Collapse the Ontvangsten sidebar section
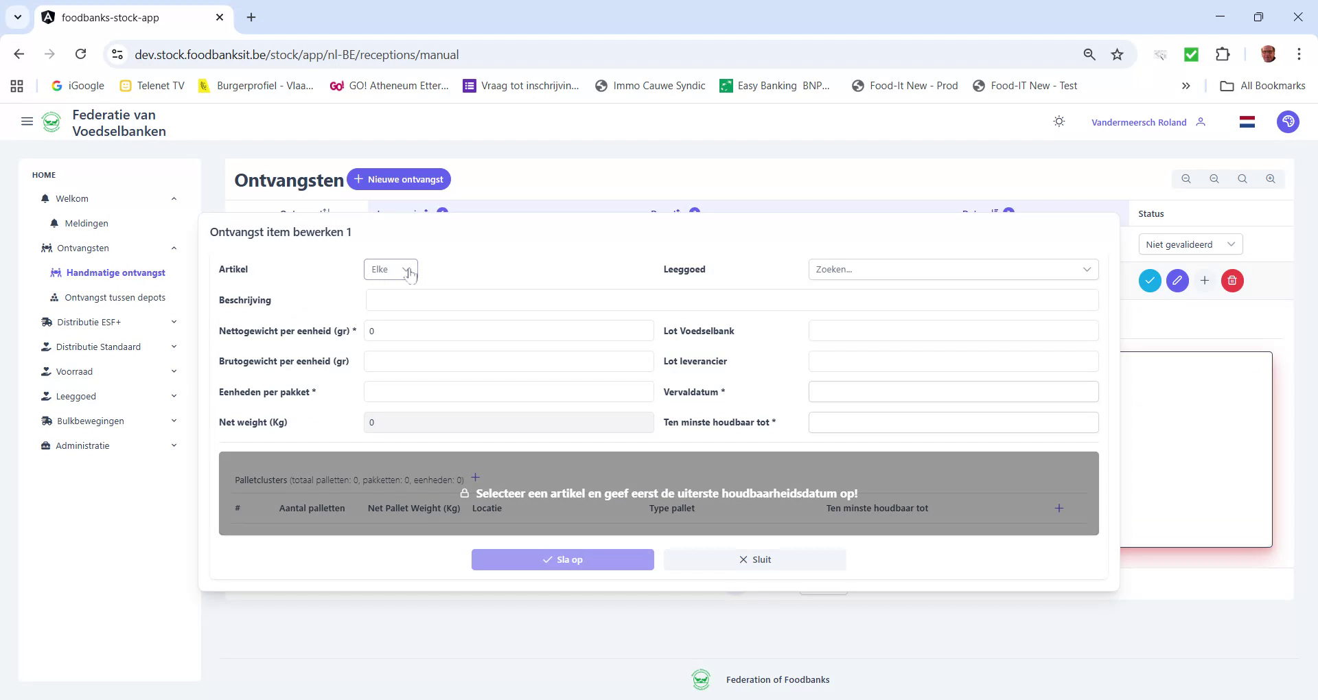Image resolution: width=1318 pixels, height=700 pixels. click(173, 248)
